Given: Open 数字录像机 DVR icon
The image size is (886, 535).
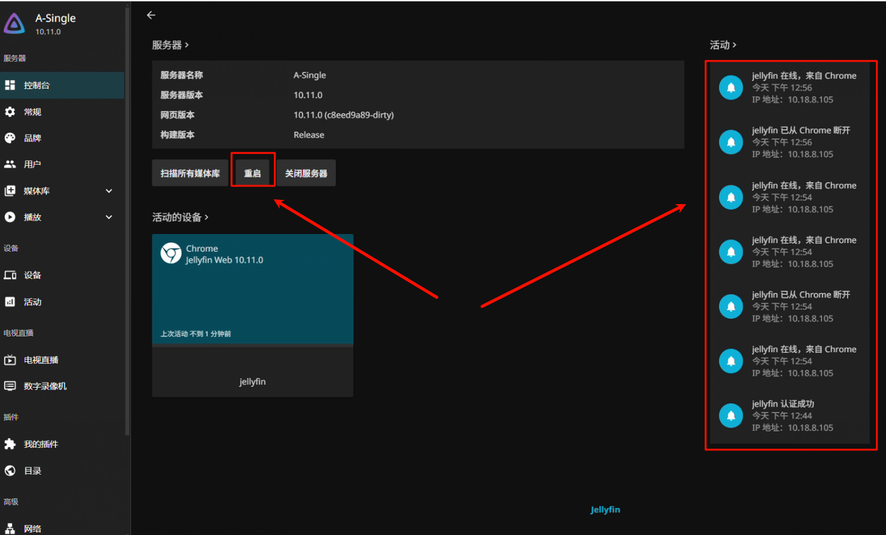Looking at the screenshot, I should (x=10, y=386).
